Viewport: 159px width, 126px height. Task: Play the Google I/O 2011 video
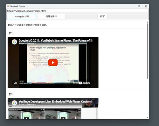pyautogui.click(x=53, y=63)
